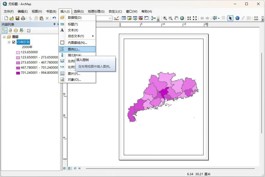
Task: Collapse the 图层 data frame node
Action: [4, 37]
